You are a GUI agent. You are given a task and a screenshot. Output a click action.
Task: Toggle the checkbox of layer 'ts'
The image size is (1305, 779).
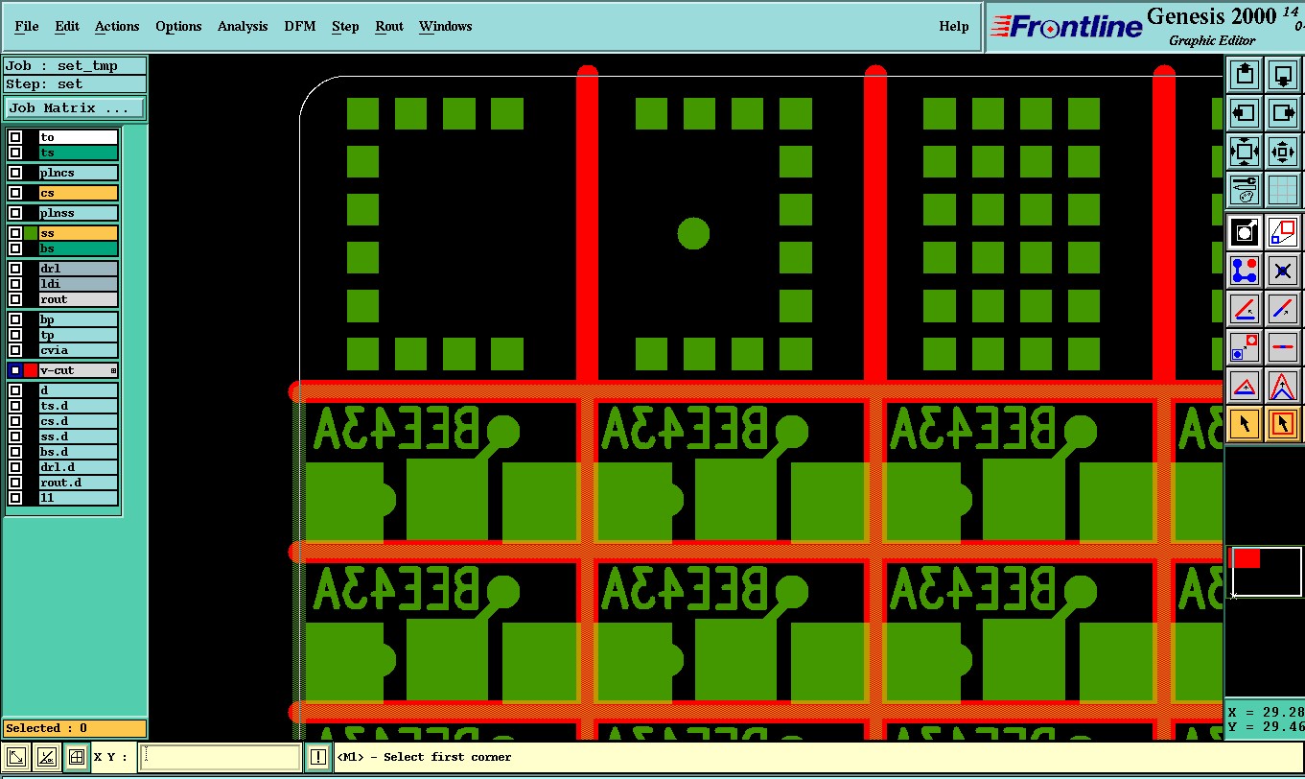coord(15,153)
